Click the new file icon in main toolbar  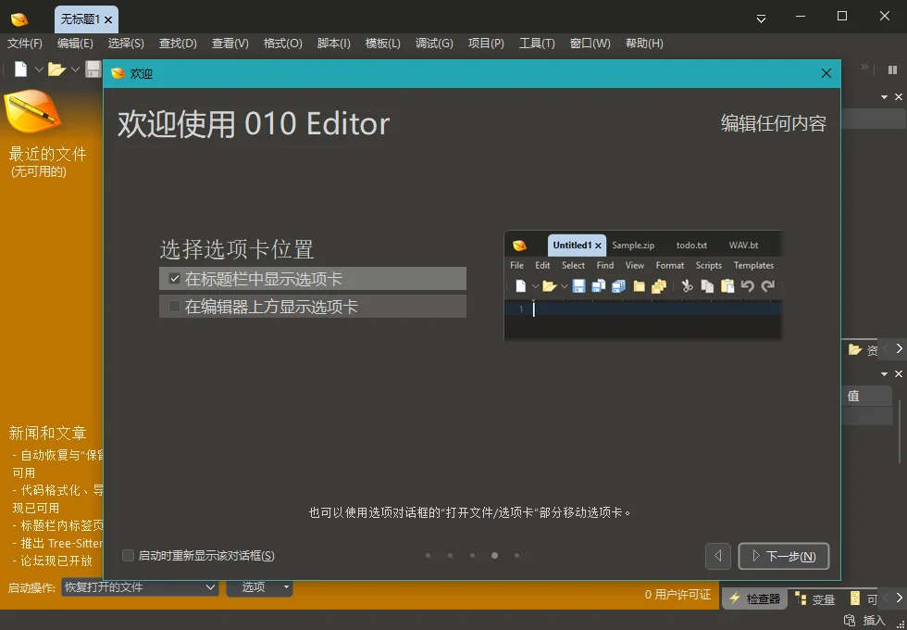[20, 69]
